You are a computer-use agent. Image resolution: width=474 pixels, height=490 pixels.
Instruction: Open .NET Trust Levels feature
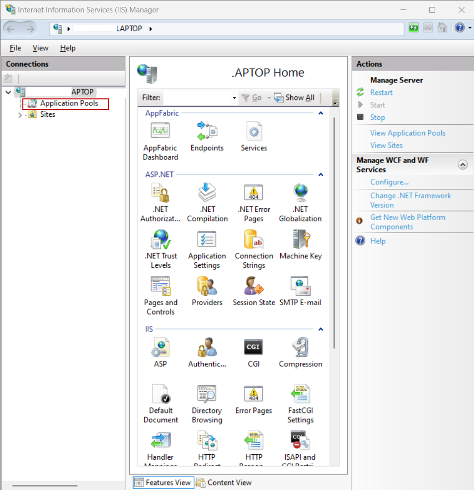click(160, 249)
